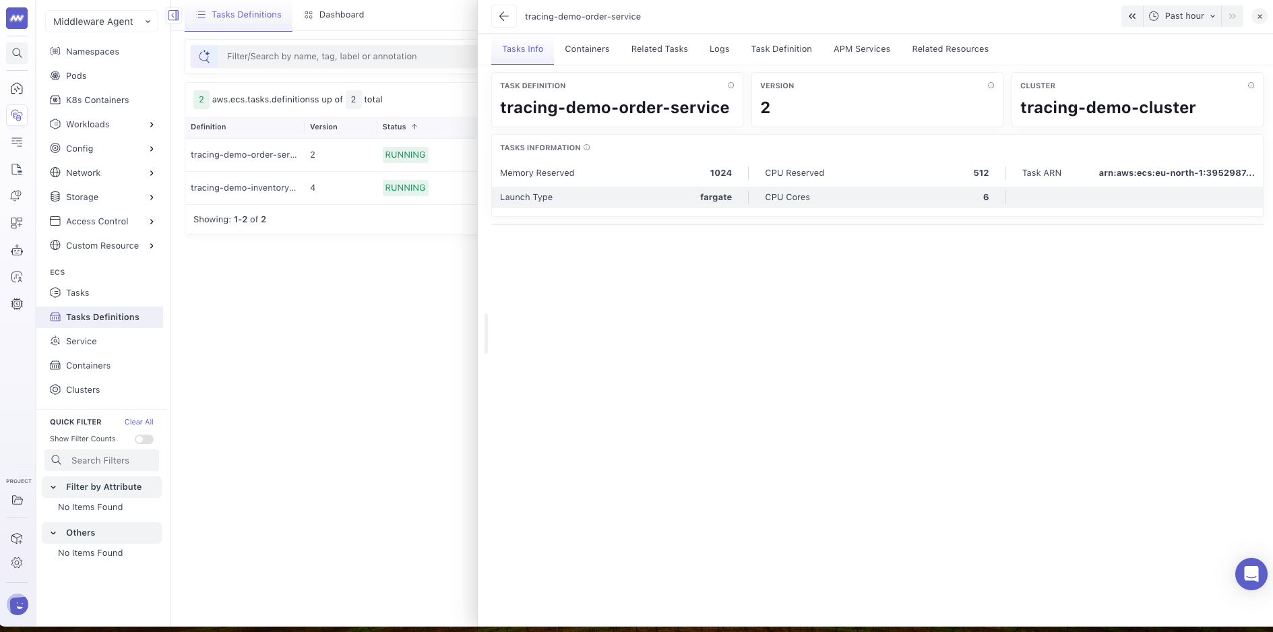Open the infrastructure icon in left rail
The image size is (1273, 632).
click(17, 115)
